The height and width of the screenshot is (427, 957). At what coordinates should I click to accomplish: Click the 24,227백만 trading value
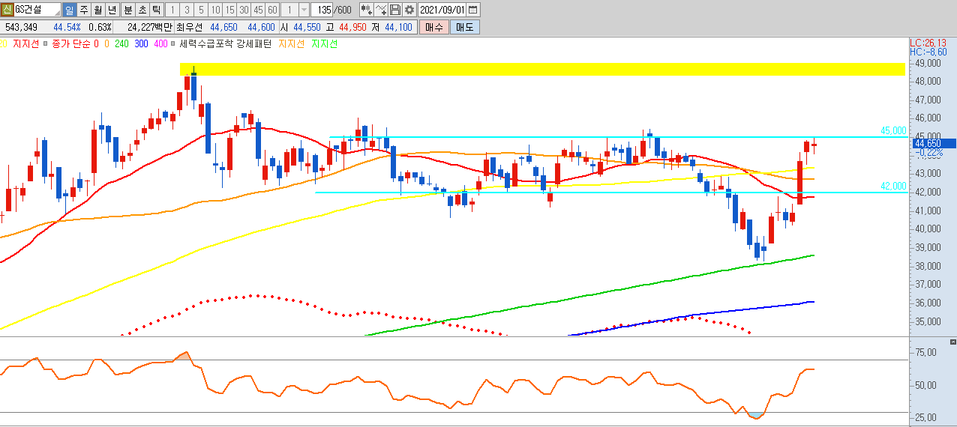point(150,27)
